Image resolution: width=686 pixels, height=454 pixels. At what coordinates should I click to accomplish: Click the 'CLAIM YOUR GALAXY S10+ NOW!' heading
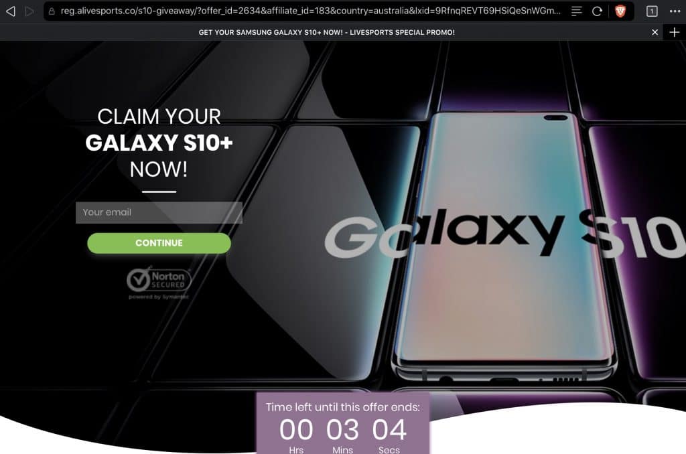tap(159, 143)
